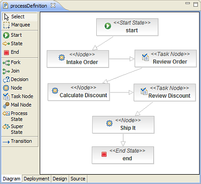
Task: Pick the State palette icon
Action: (6, 44)
